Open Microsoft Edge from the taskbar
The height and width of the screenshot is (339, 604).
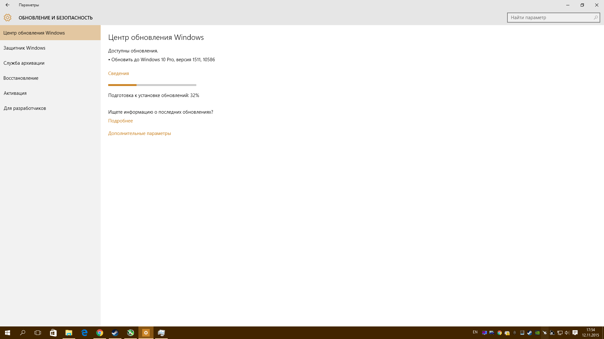pyautogui.click(x=84, y=333)
